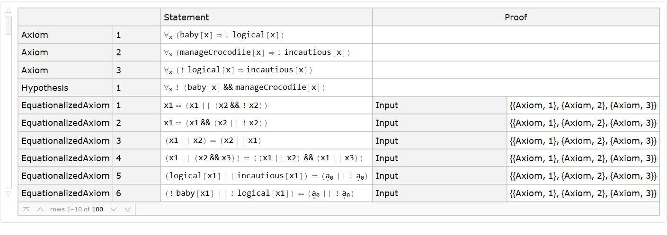This screenshot has height=235, width=667.
Task: Click the EquationalizedAxiom 6 row label
Action: coord(65,193)
